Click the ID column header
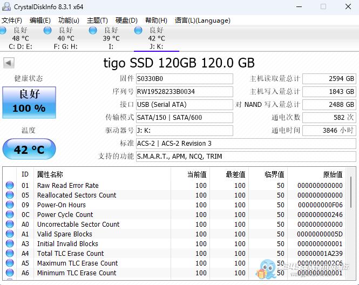 click(25, 174)
